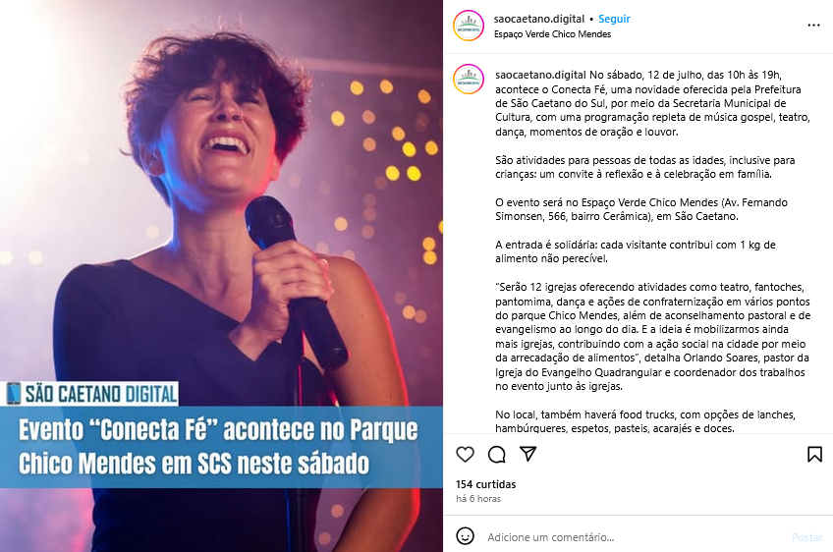Image resolution: width=833 pixels, height=552 pixels.
Task: Like the post with the heart icon
Action: tap(465, 454)
